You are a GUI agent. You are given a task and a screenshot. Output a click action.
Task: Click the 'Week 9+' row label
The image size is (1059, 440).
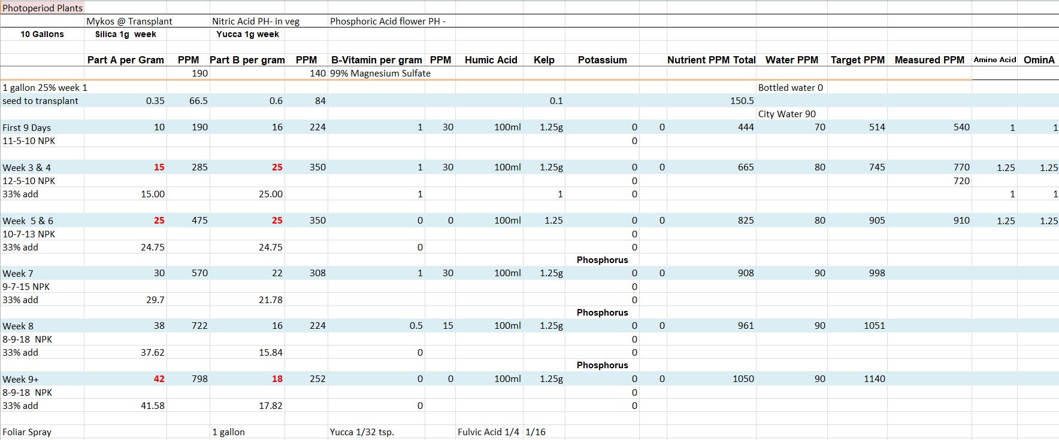[20, 379]
